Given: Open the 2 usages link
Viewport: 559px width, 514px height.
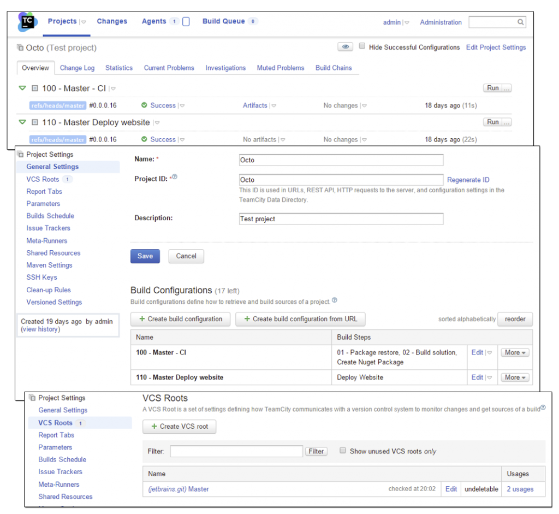Looking at the screenshot, I should pos(520,489).
